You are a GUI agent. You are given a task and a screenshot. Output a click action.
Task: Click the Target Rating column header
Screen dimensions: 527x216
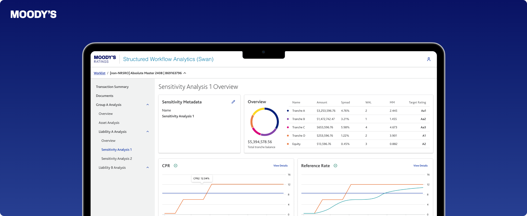[x=417, y=102]
